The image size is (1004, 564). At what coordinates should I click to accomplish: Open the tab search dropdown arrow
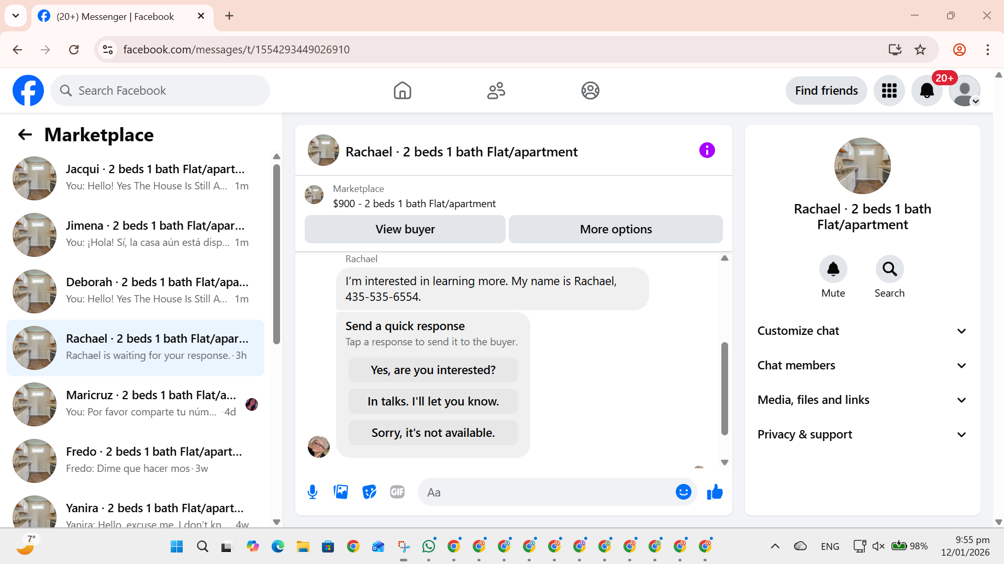coord(16,16)
